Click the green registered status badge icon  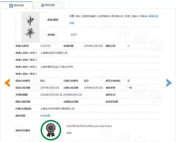(x=51, y=130)
